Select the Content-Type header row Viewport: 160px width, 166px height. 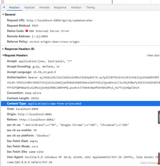80,104
